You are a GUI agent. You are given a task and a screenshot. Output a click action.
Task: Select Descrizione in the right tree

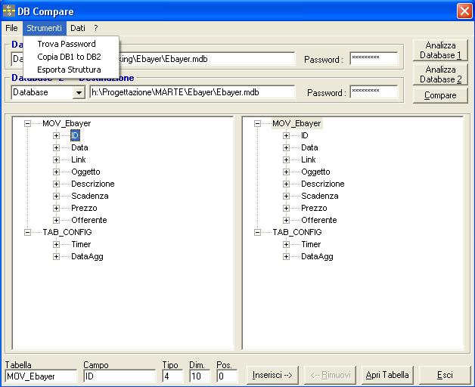(322, 184)
